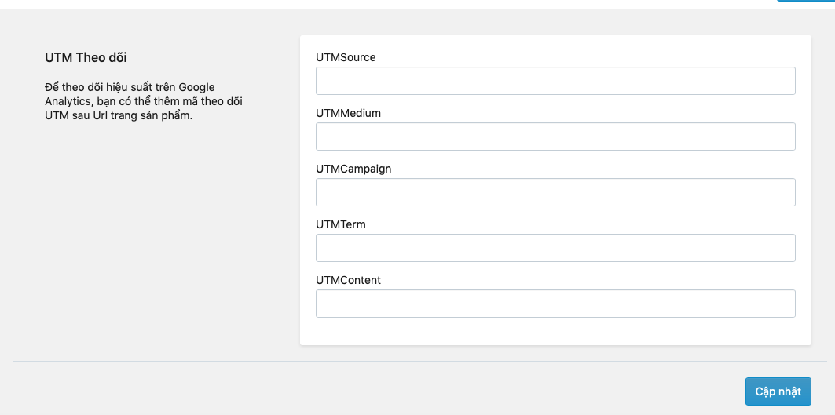Click the word Analytics in the description
835x415 pixels.
(x=68, y=101)
